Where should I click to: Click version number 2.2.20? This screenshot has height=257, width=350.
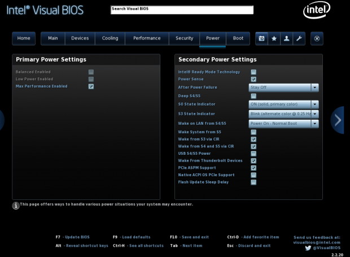point(337,255)
